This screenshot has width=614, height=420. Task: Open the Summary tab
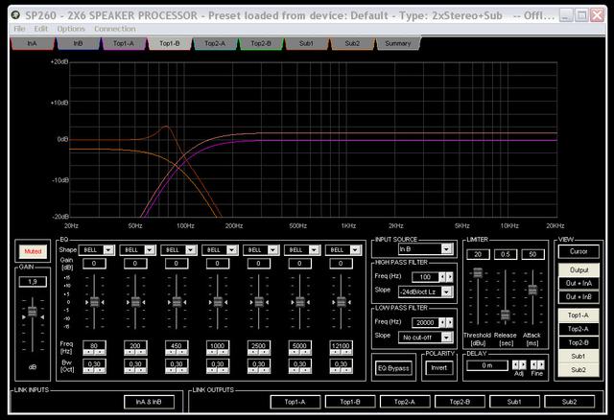(x=397, y=44)
